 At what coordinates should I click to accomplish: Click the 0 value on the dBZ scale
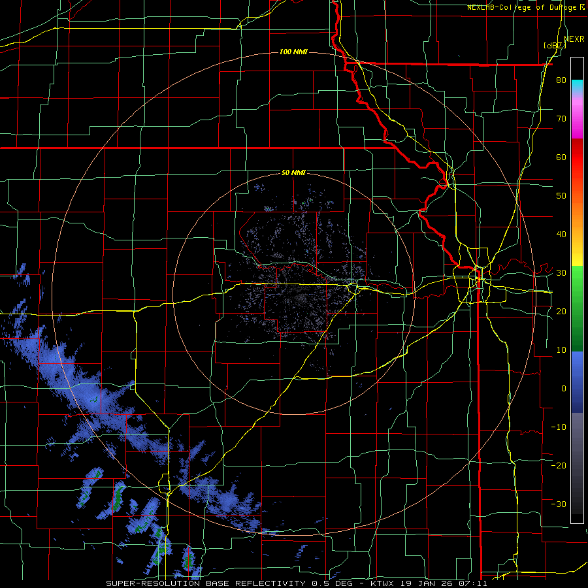coord(564,389)
